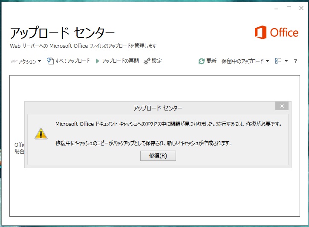Minimize the Upload Center window
309x227 pixels.
pyautogui.click(x=277, y=9)
